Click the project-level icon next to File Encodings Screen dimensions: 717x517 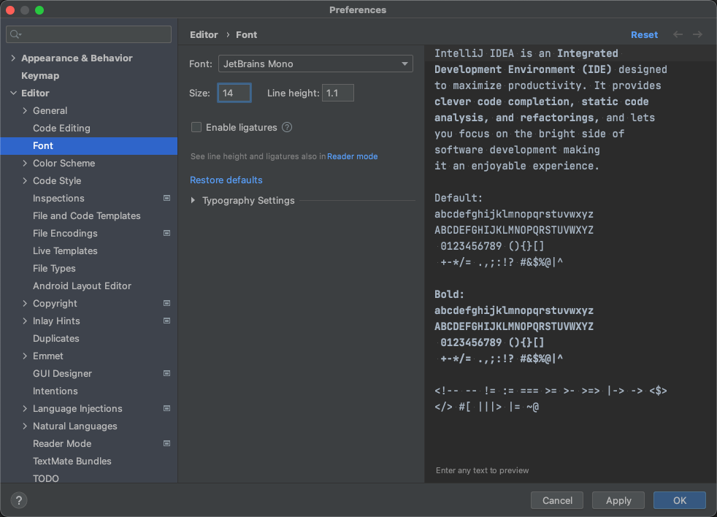point(167,234)
